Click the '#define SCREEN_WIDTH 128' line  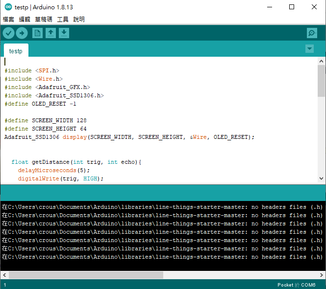[x=46, y=120]
